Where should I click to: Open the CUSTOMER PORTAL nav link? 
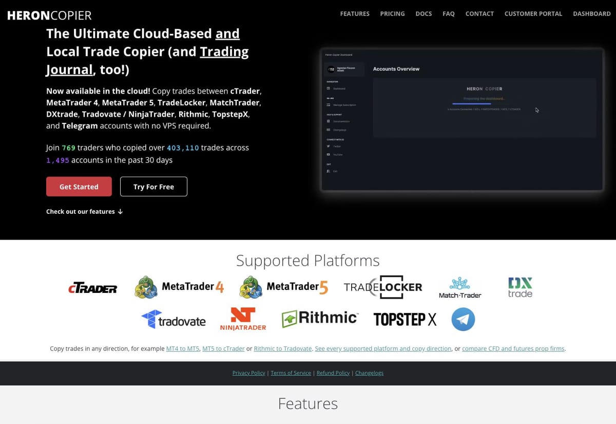[x=533, y=14]
